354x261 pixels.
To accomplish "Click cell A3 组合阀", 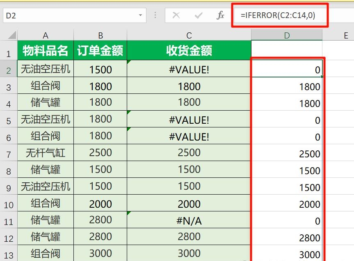I will (46, 86).
